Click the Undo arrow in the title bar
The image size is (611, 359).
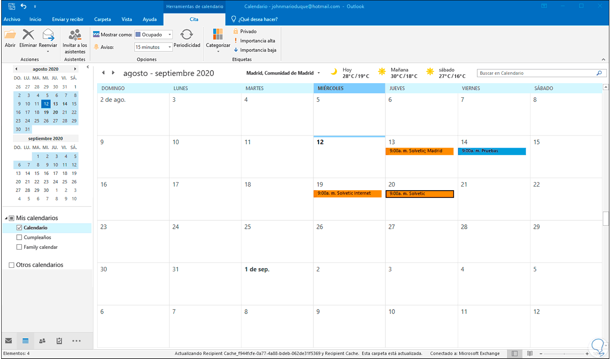click(24, 6)
